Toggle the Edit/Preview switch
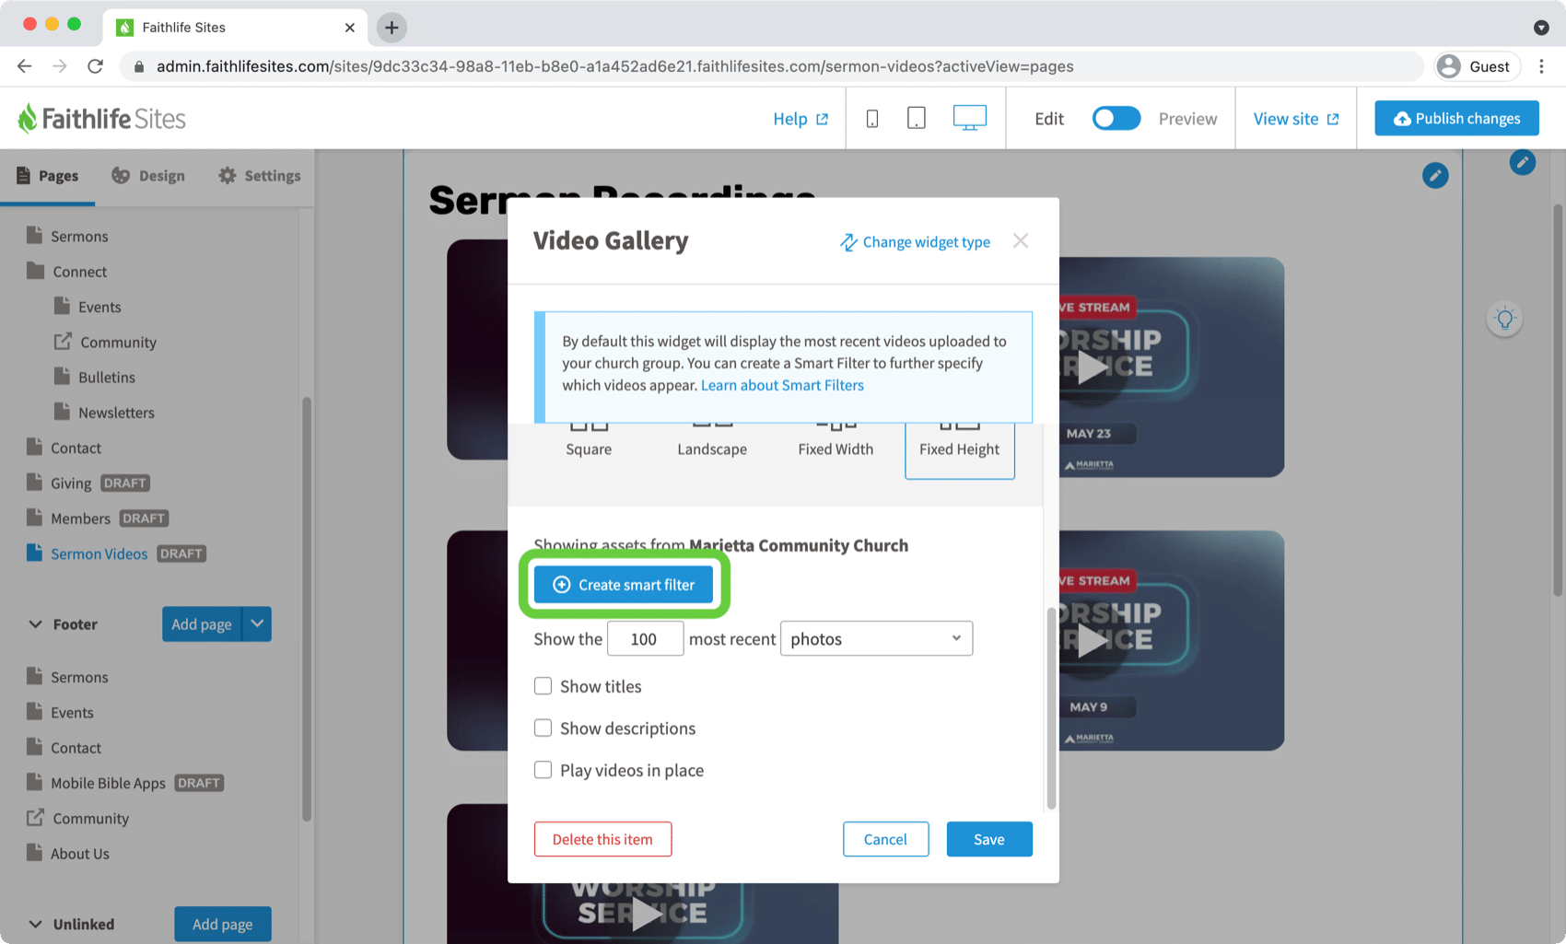This screenshot has height=944, width=1566. point(1116,118)
